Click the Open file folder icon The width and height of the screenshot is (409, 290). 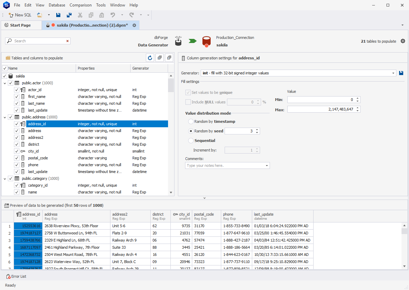[40, 15]
